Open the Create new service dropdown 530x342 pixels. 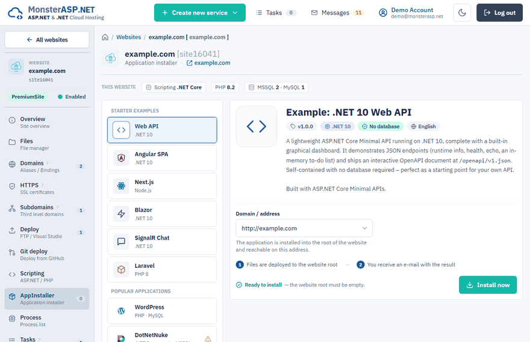pyautogui.click(x=200, y=13)
